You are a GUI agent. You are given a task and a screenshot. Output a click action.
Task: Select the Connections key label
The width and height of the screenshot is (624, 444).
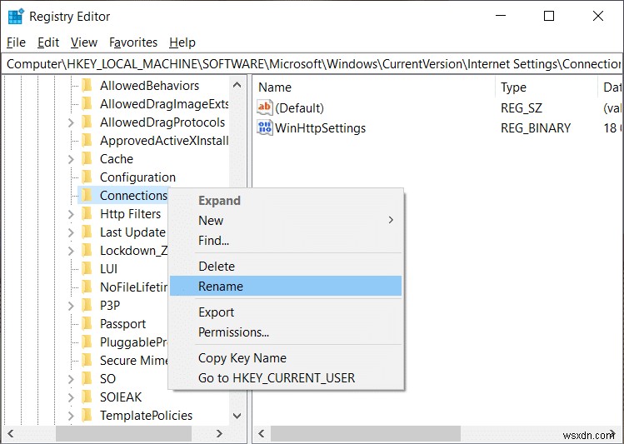tap(133, 196)
